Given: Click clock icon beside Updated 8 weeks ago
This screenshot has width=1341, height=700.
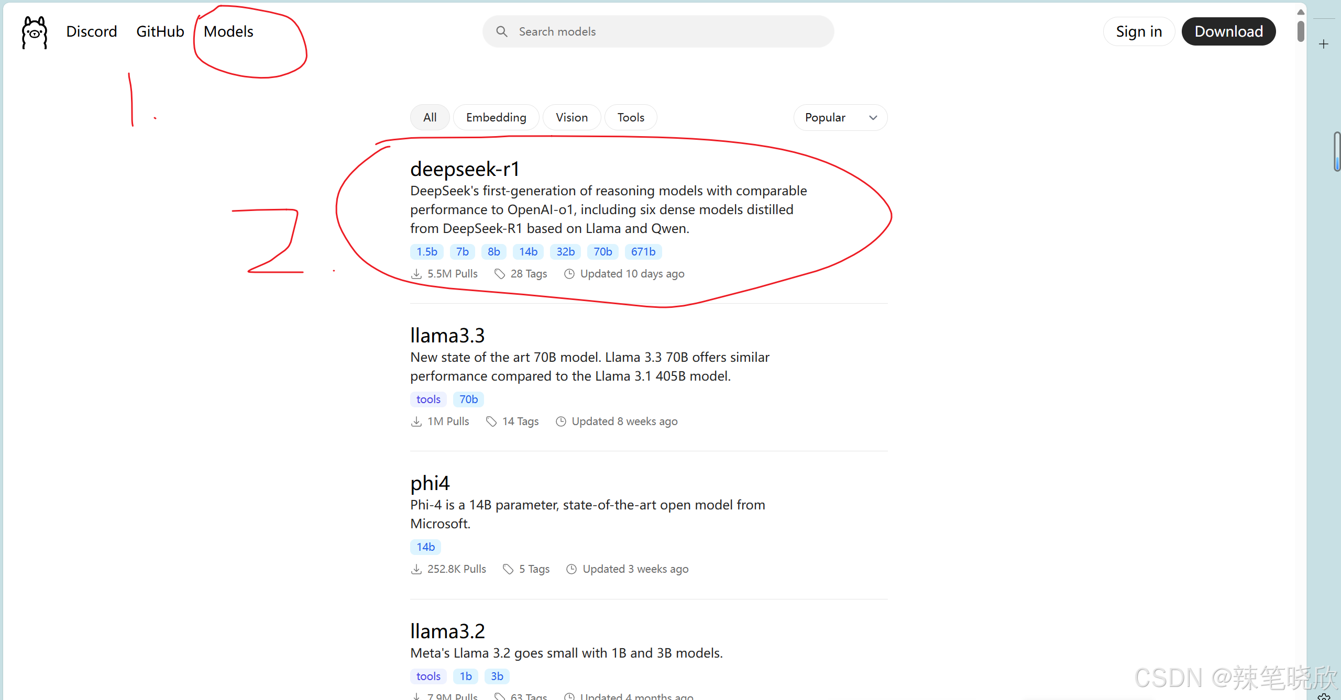Looking at the screenshot, I should click(561, 421).
